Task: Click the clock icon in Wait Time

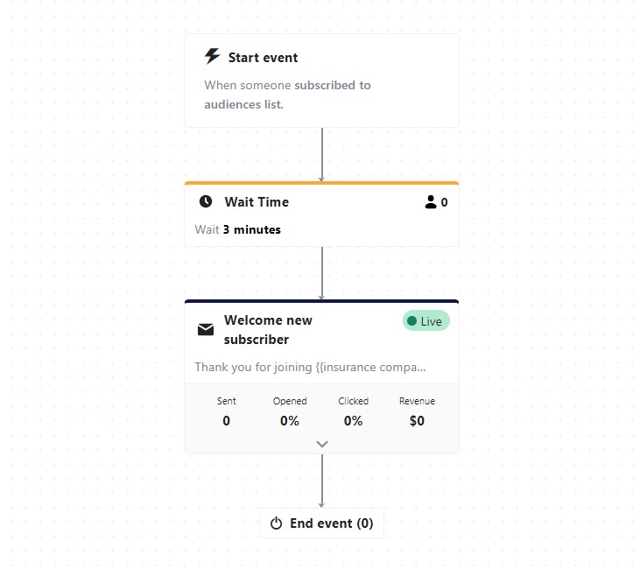Action: [x=206, y=201]
